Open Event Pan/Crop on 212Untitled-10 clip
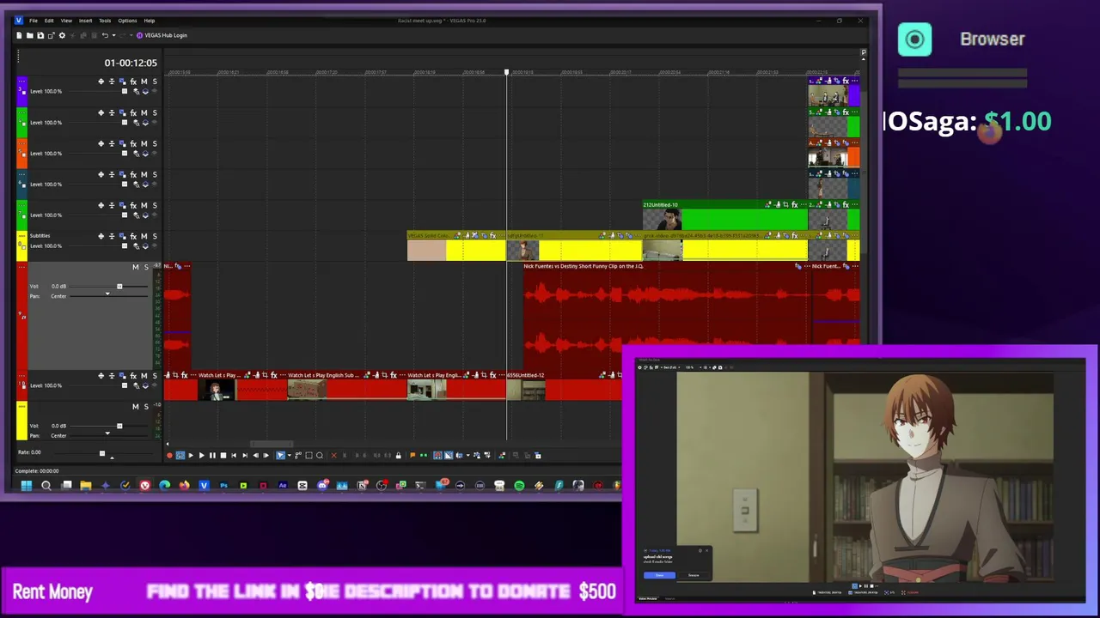The image size is (1100, 618). (785, 204)
